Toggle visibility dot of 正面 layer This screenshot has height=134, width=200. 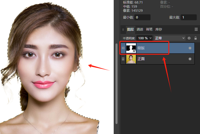(x=190, y=59)
